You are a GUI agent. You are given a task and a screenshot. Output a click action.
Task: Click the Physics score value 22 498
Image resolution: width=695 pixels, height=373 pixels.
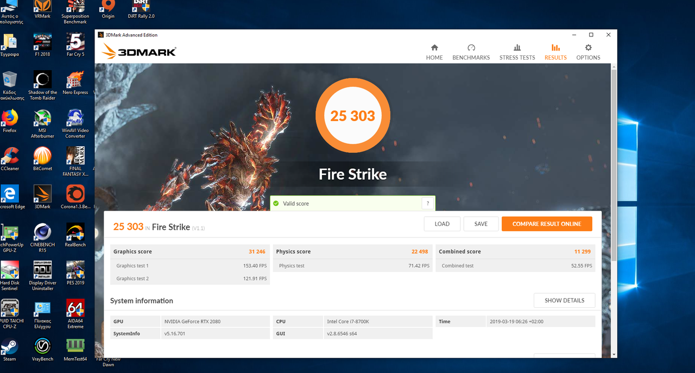click(420, 251)
